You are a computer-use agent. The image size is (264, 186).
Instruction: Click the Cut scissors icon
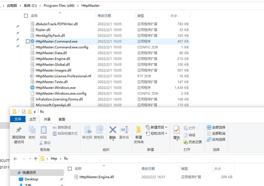point(41,143)
